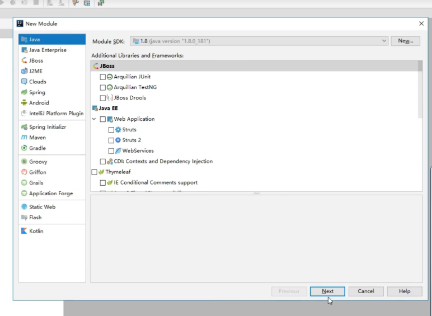Screen dimensions: 432x316
Task: Tick the Thymeleaf checkbox
Action: pos(94,172)
